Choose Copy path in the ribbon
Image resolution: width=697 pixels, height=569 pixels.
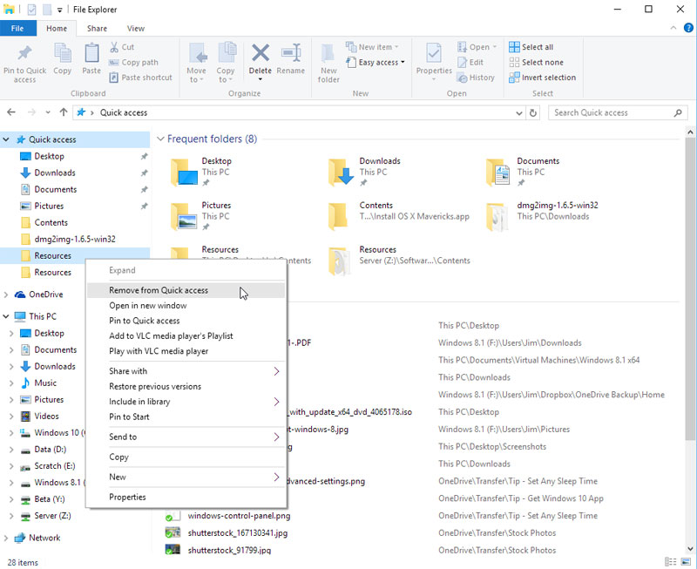[133, 62]
